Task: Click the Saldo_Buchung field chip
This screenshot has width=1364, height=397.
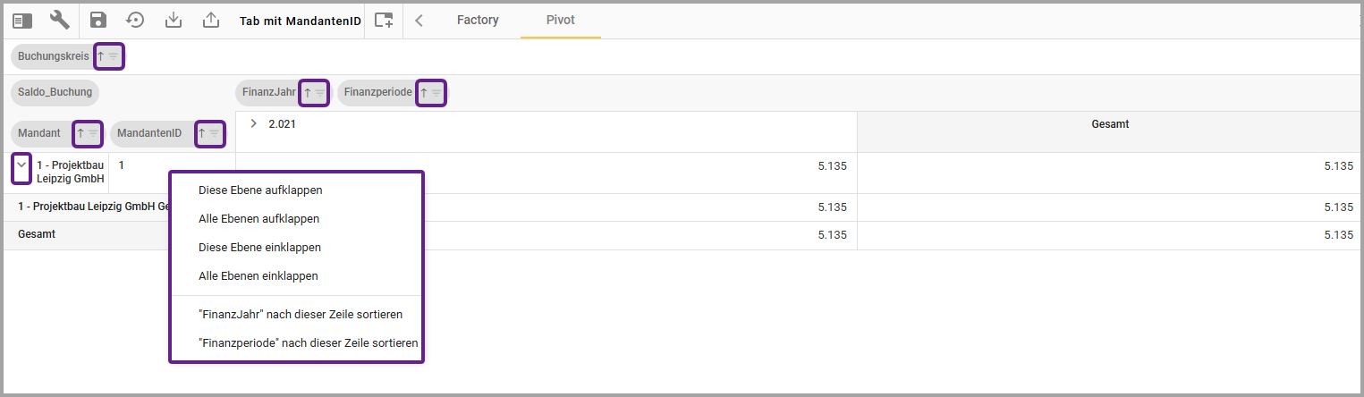Action: (55, 92)
